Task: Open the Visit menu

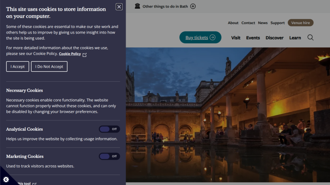Action: [x=236, y=38]
